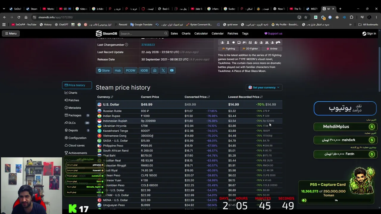Sort the table by Lowest Recorded Price

tap(245, 97)
